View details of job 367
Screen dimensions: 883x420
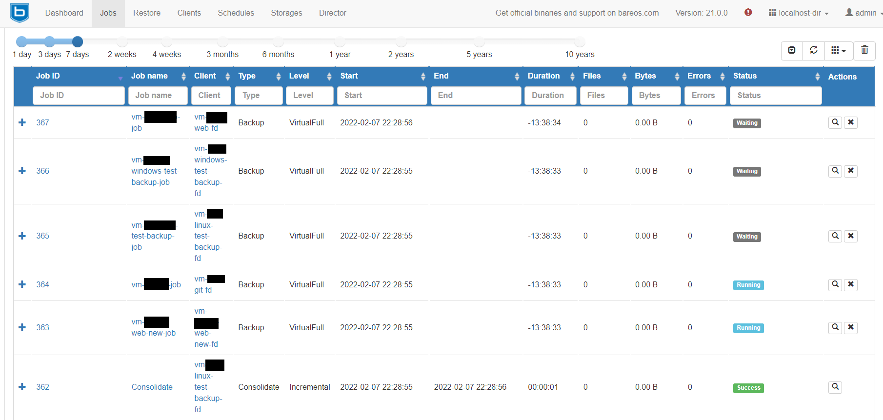click(x=835, y=122)
